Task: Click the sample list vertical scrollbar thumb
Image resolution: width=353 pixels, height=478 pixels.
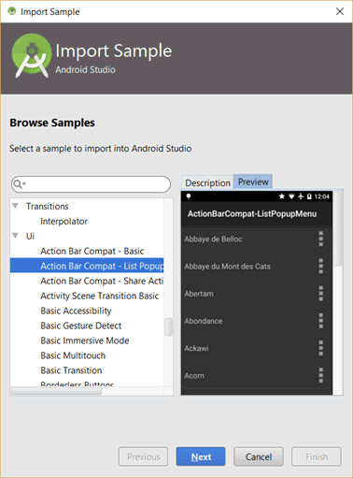Action: [x=168, y=326]
